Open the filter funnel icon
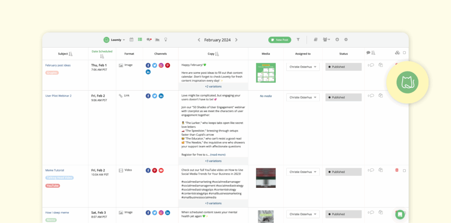Viewport: 451px width, 223px height. [298, 40]
